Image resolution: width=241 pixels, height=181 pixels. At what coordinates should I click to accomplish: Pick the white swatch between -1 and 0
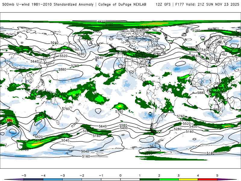pos(111,179)
